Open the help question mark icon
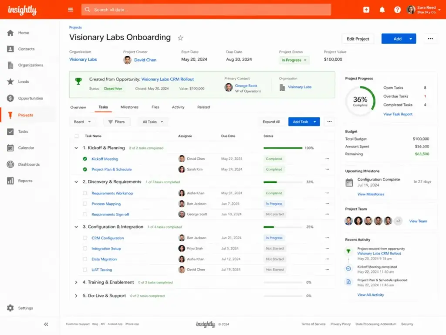Image resolution: width=446 pixels, height=335 pixels. [397, 10]
